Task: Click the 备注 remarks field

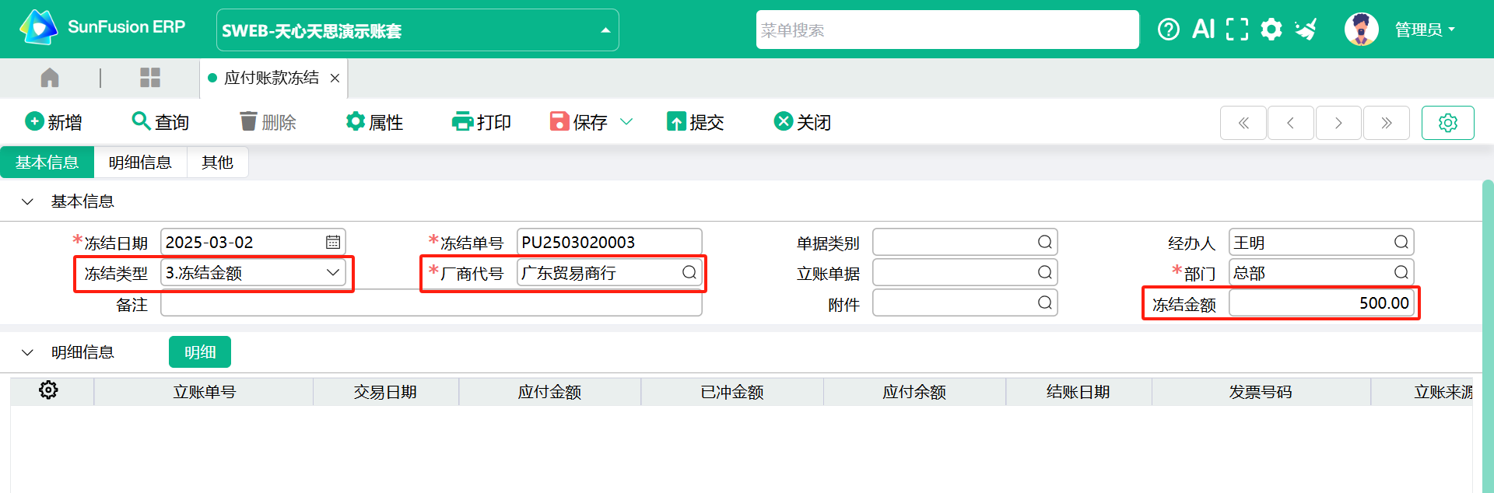Action: tap(431, 303)
